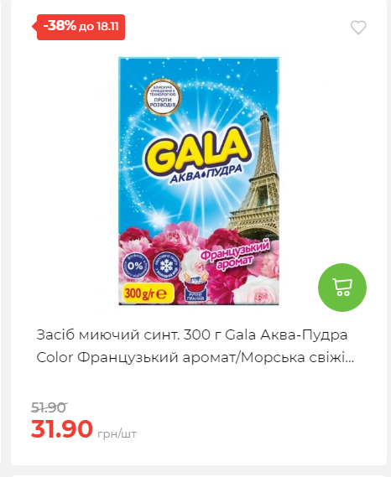The image size is (391, 477).
Task: Add product to favorites with heart icon
Action: (x=358, y=28)
